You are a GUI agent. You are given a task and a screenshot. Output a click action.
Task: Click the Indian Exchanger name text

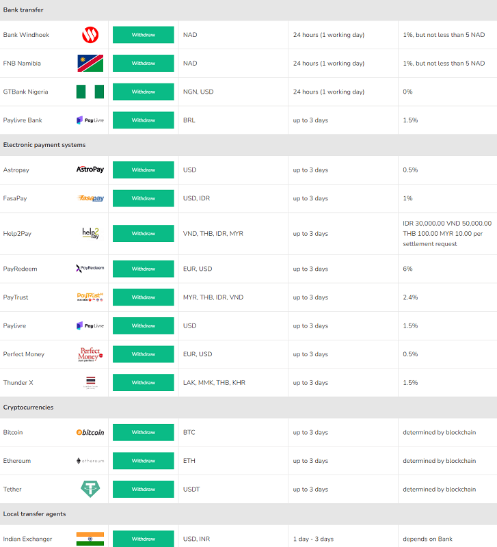tap(27, 539)
